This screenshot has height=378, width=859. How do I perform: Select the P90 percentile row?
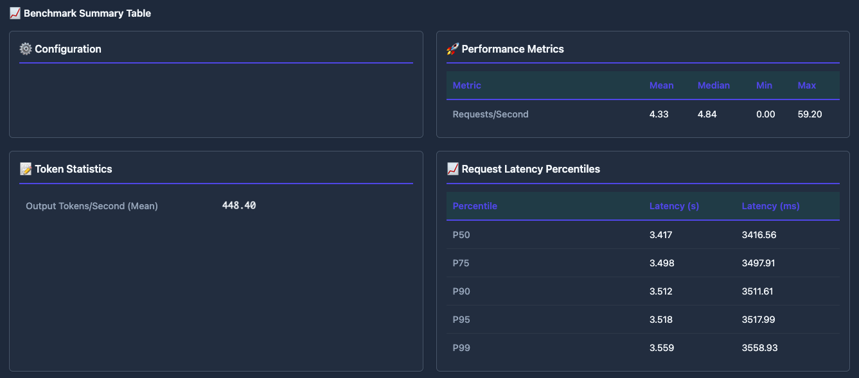461,291
